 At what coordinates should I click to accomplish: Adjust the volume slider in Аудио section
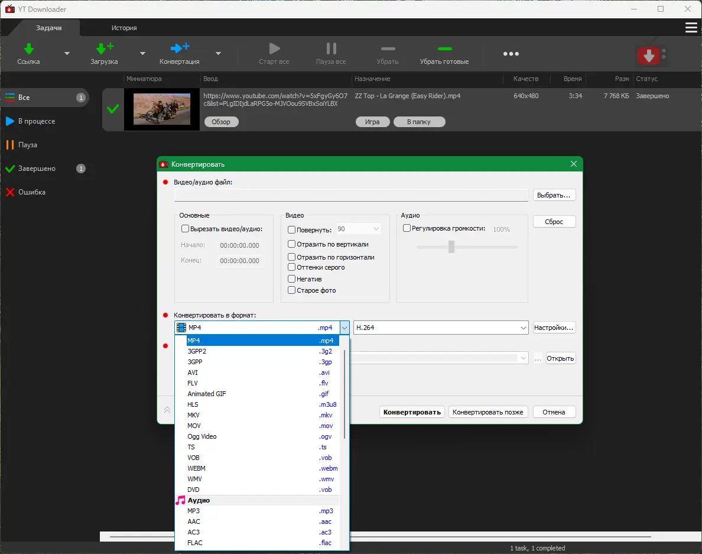pos(451,247)
